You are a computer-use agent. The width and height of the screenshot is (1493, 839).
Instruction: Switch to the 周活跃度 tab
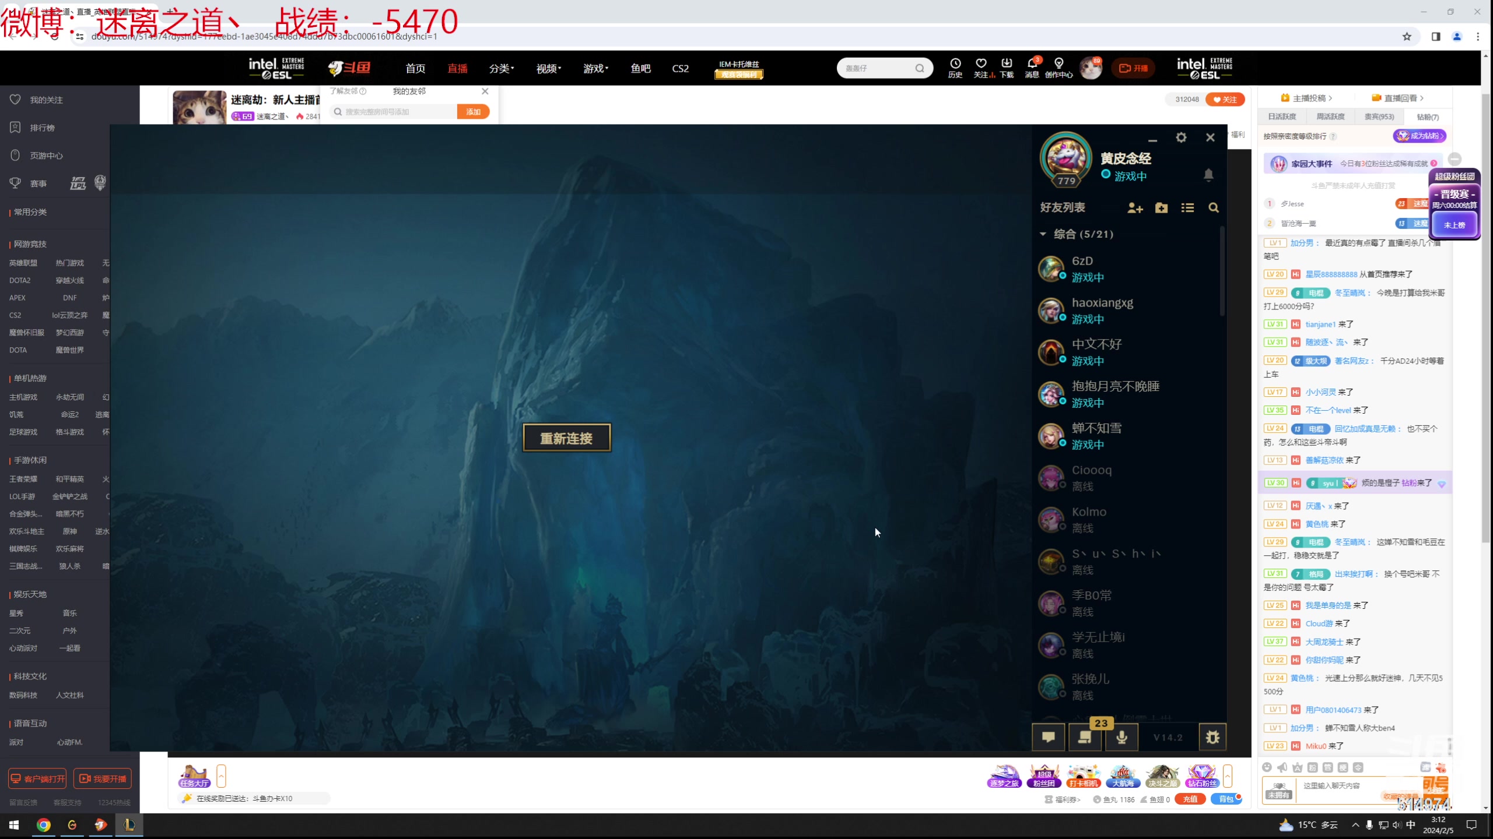click(x=1330, y=117)
